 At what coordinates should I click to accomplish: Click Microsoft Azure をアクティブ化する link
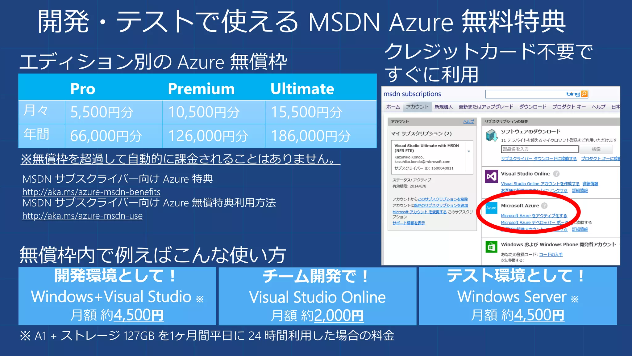(534, 216)
